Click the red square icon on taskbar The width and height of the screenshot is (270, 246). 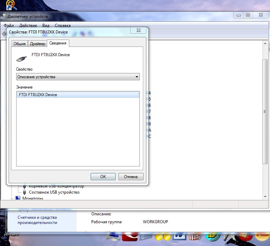pos(130,237)
